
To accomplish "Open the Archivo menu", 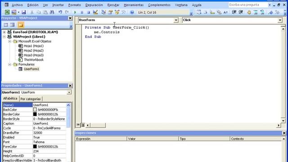I will click(17, 5).
